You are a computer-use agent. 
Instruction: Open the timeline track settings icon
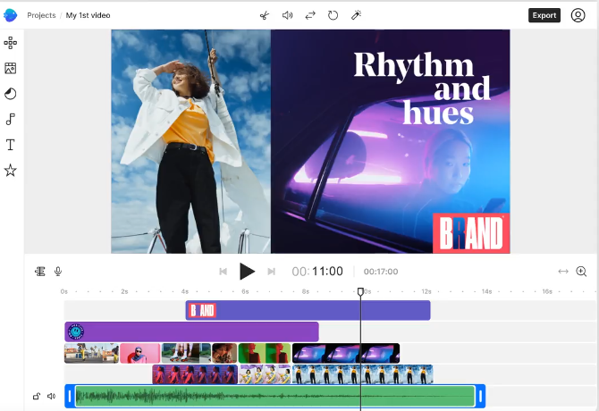(40, 272)
